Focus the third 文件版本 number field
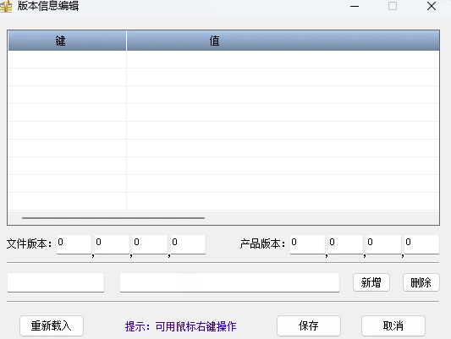Image resolution: width=451 pixels, height=339 pixels. click(x=150, y=244)
